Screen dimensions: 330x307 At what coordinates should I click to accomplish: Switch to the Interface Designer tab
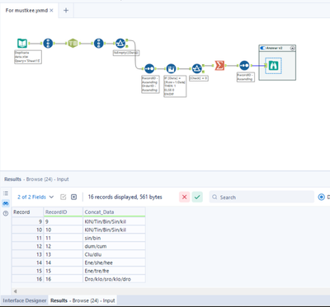(25, 300)
